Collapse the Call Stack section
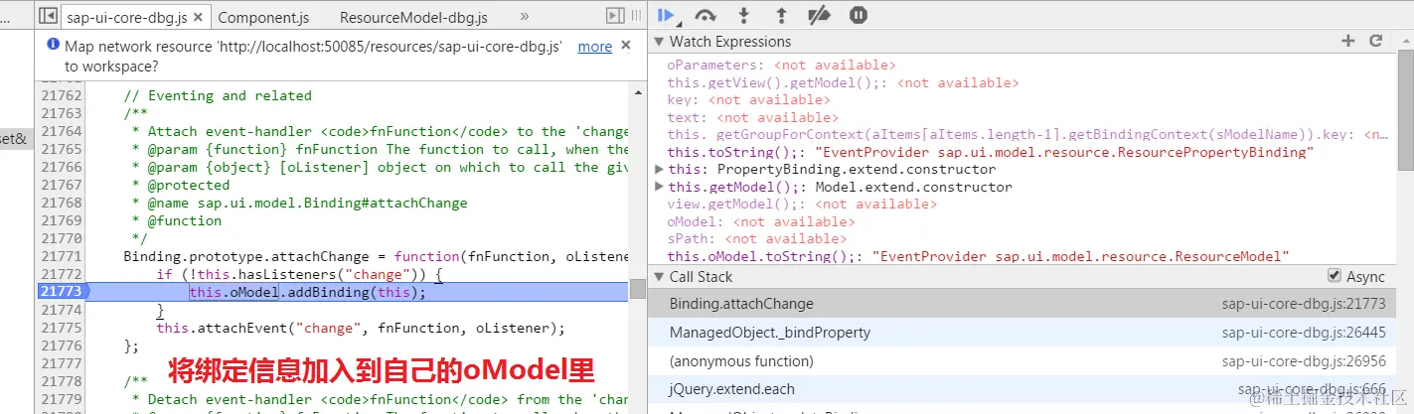 point(660,277)
